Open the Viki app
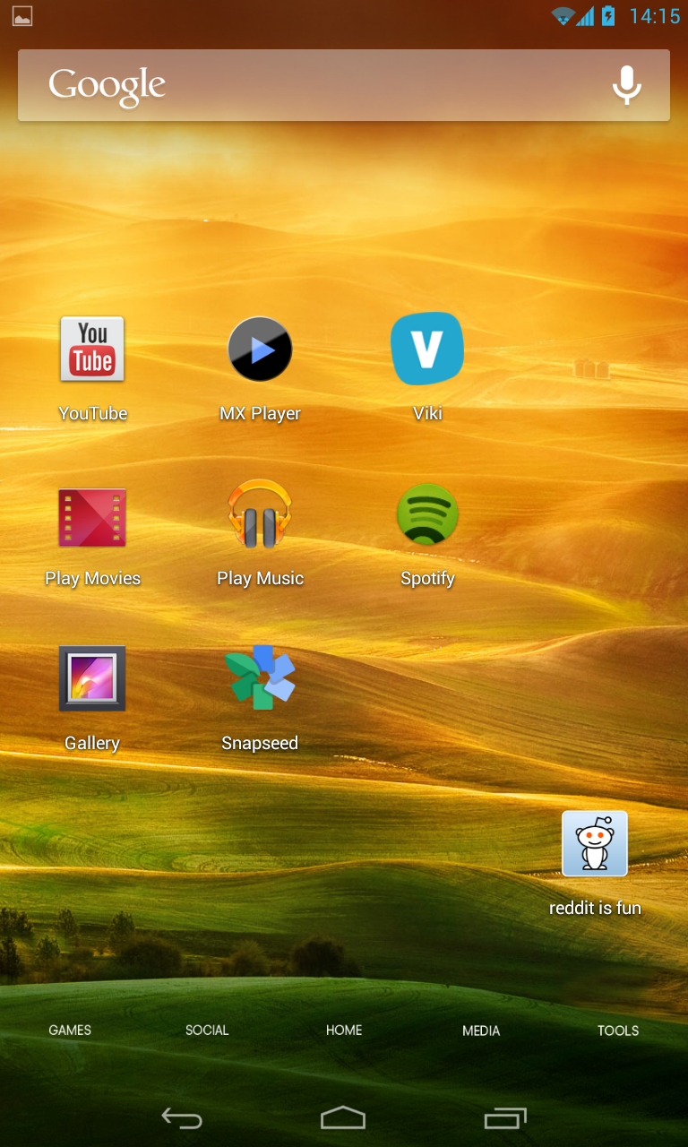 (x=427, y=349)
